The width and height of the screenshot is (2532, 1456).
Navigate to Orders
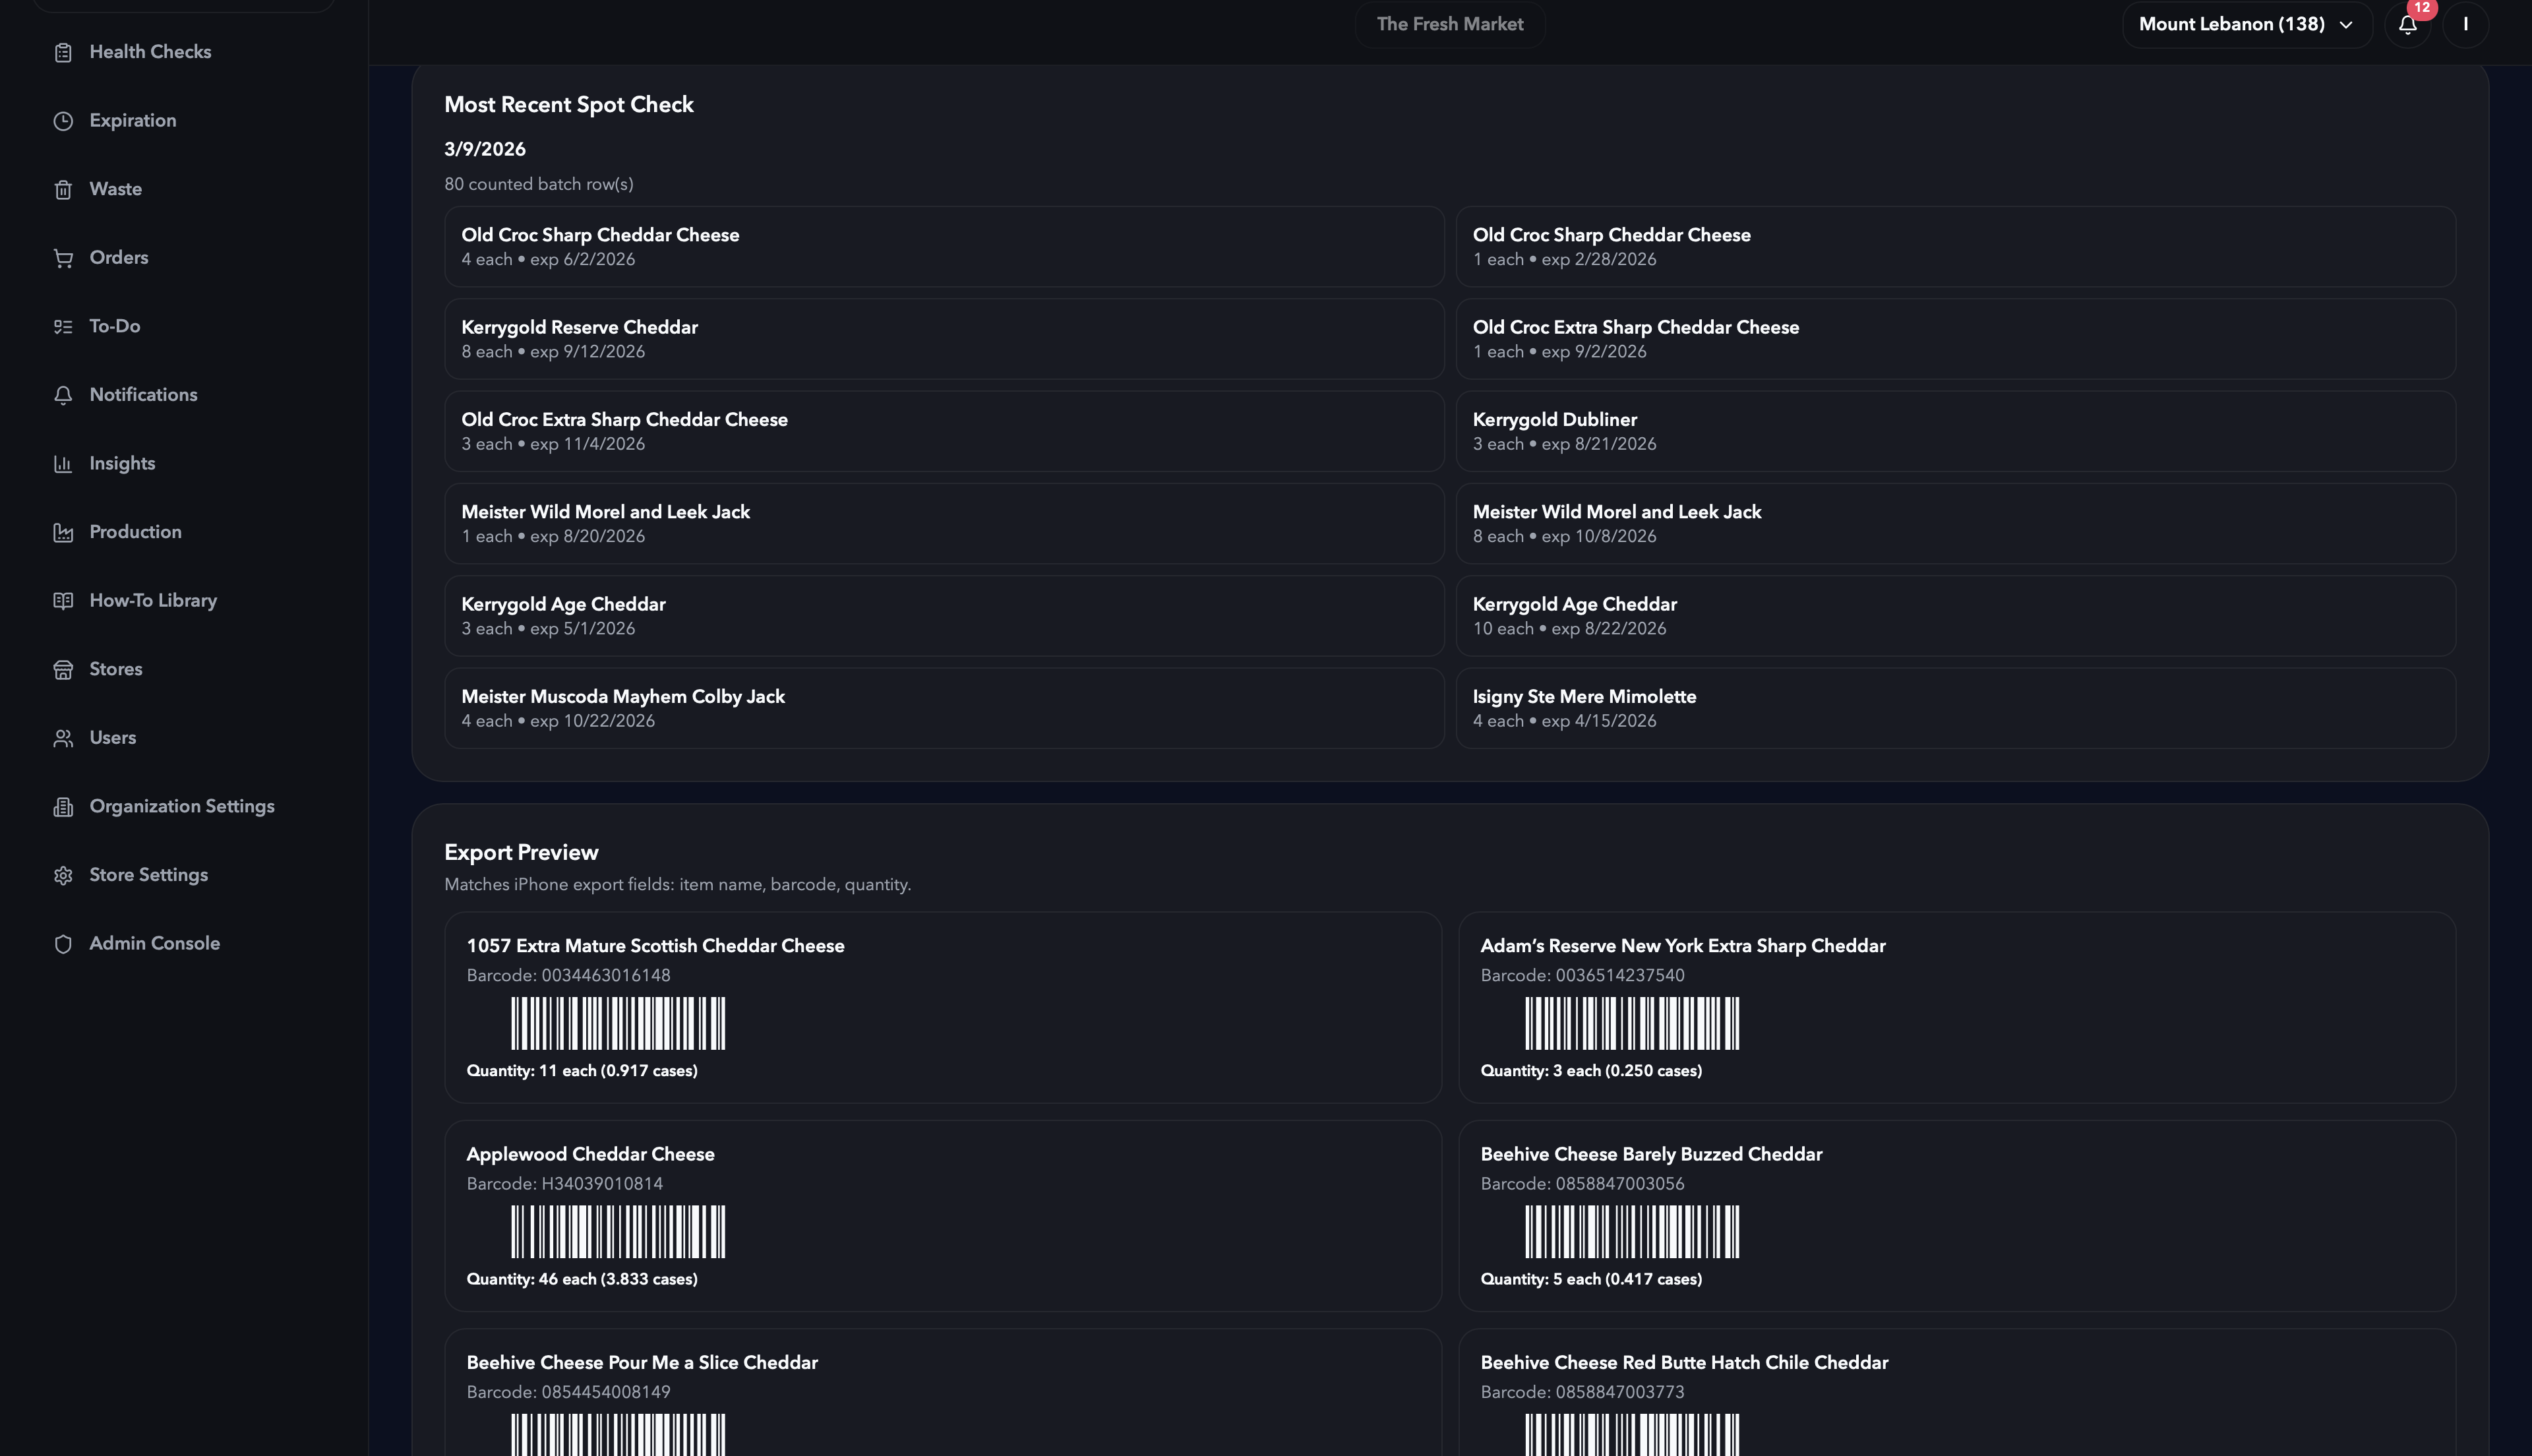pyautogui.click(x=118, y=258)
